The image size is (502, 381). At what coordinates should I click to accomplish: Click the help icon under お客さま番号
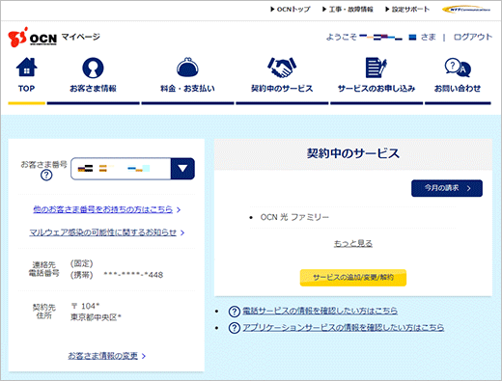coord(46,176)
